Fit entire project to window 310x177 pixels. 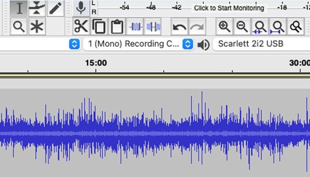click(x=278, y=27)
